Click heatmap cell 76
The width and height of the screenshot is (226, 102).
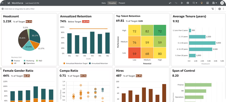[134, 42]
